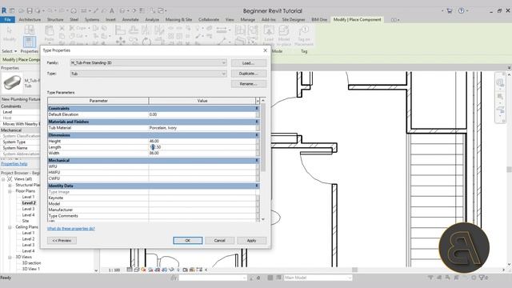Viewport: 512px width, 288px height.
Task: Select Level 2 under Floor Plans
Action: click(x=29, y=203)
